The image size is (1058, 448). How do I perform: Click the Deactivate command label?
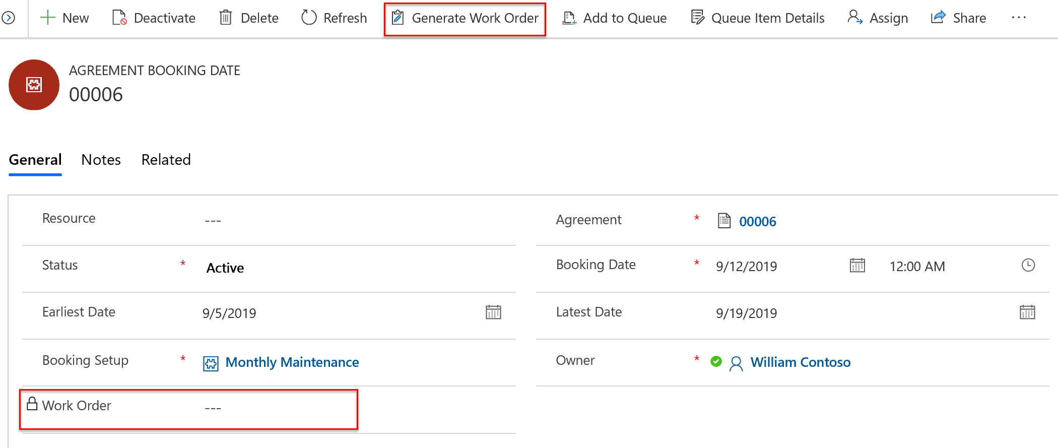tap(165, 18)
